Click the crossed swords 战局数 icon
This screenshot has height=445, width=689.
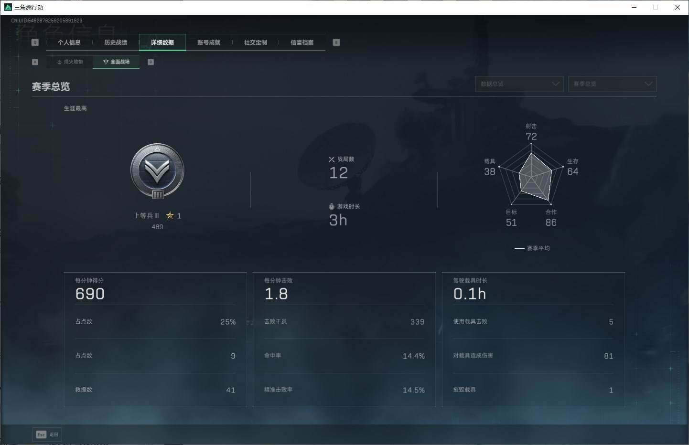(332, 159)
